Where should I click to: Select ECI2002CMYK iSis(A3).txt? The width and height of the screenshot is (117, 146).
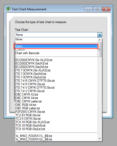56,63
